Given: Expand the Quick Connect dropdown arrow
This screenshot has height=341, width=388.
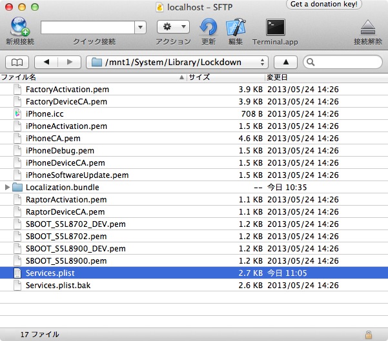Looking at the screenshot, I should coord(140,27).
